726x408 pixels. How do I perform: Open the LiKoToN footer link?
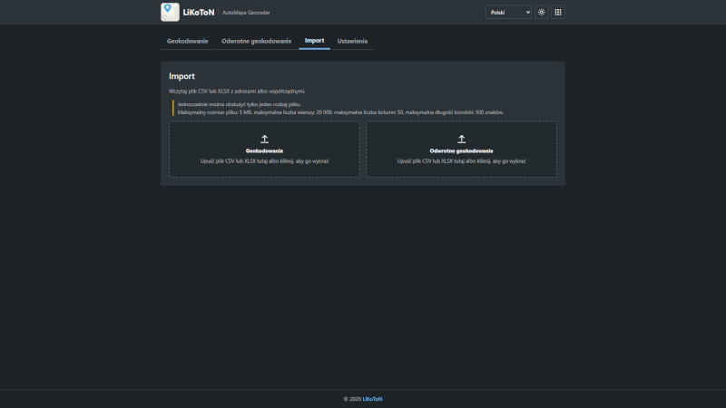tap(372, 399)
